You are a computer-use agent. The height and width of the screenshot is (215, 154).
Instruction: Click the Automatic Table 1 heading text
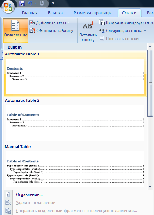point(22,54)
